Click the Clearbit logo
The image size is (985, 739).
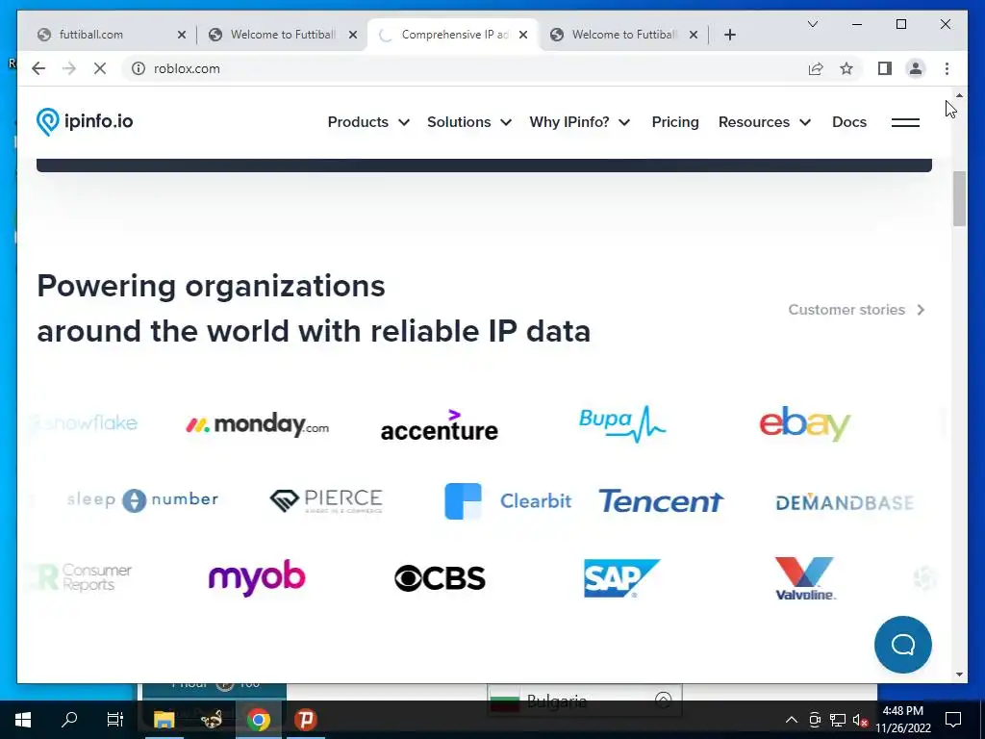(508, 500)
